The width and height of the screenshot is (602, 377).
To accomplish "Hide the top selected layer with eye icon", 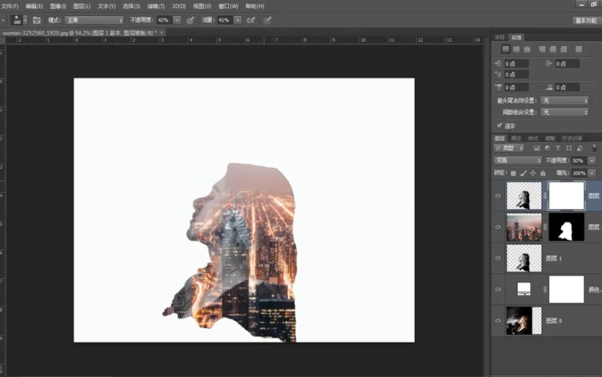I will pyautogui.click(x=498, y=196).
